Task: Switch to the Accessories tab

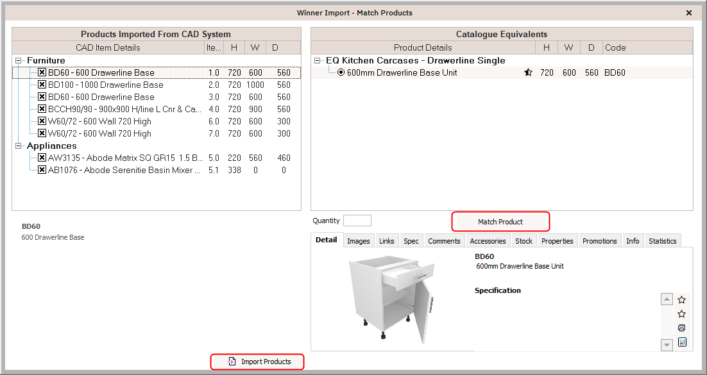Action: click(488, 241)
